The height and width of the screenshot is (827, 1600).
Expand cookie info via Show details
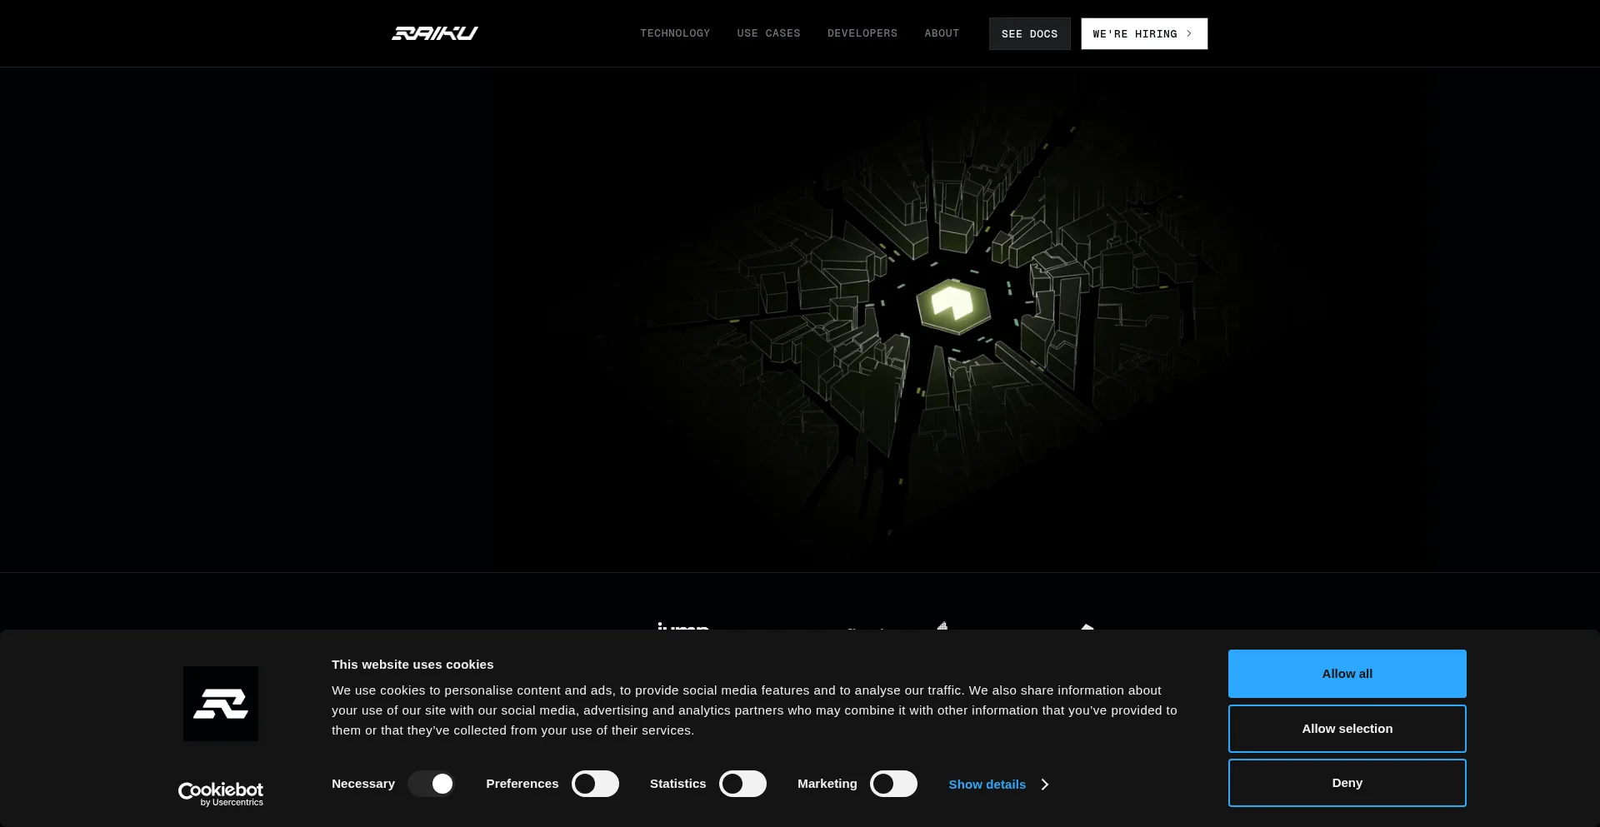pos(987,785)
